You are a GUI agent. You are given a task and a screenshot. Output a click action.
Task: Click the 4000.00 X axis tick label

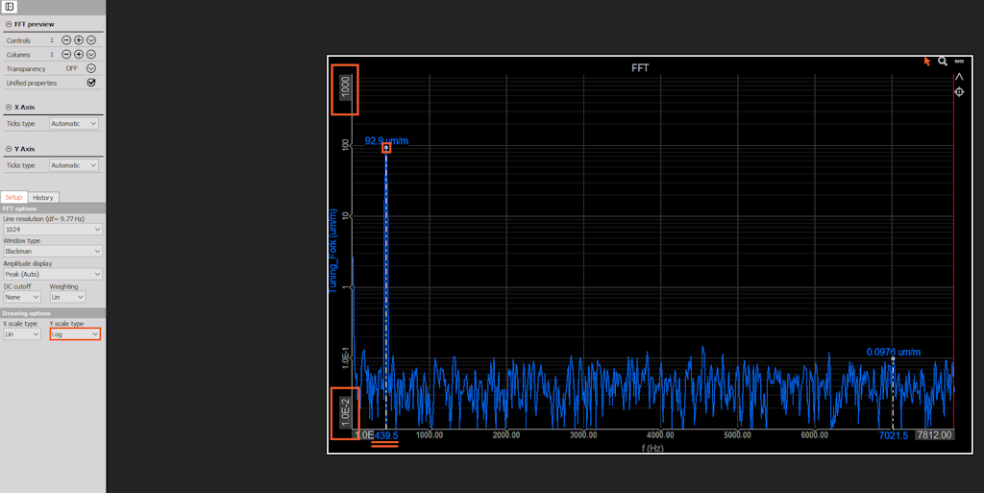(x=660, y=434)
